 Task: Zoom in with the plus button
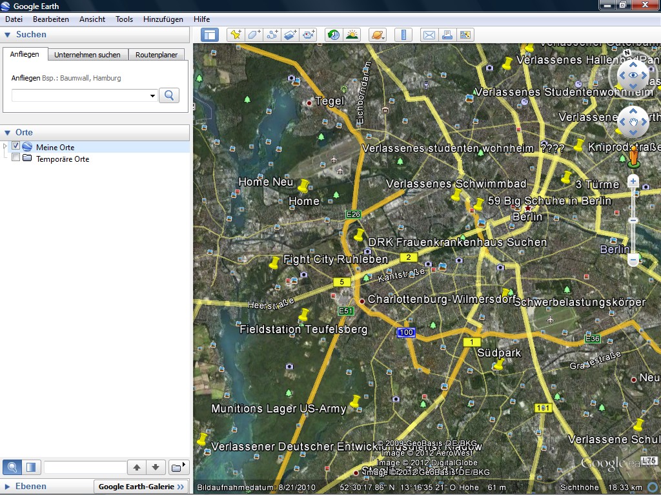[x=633, y=181]
